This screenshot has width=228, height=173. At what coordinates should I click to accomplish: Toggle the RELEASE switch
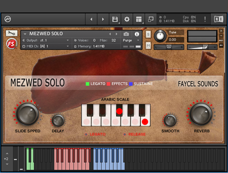[x=125, y=135]
